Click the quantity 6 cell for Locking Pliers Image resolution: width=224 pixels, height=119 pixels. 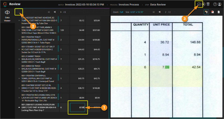click(64, 107)
